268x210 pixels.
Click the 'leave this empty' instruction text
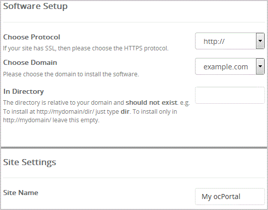76,120
